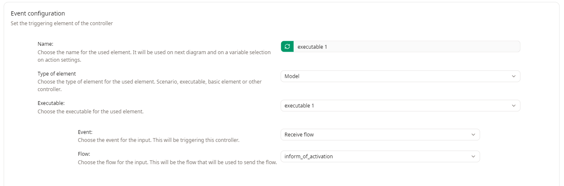564x186 pixels.
Task: Click the chevron arrow on the inform_of_activation dropdown
Action: pos(473,156)
